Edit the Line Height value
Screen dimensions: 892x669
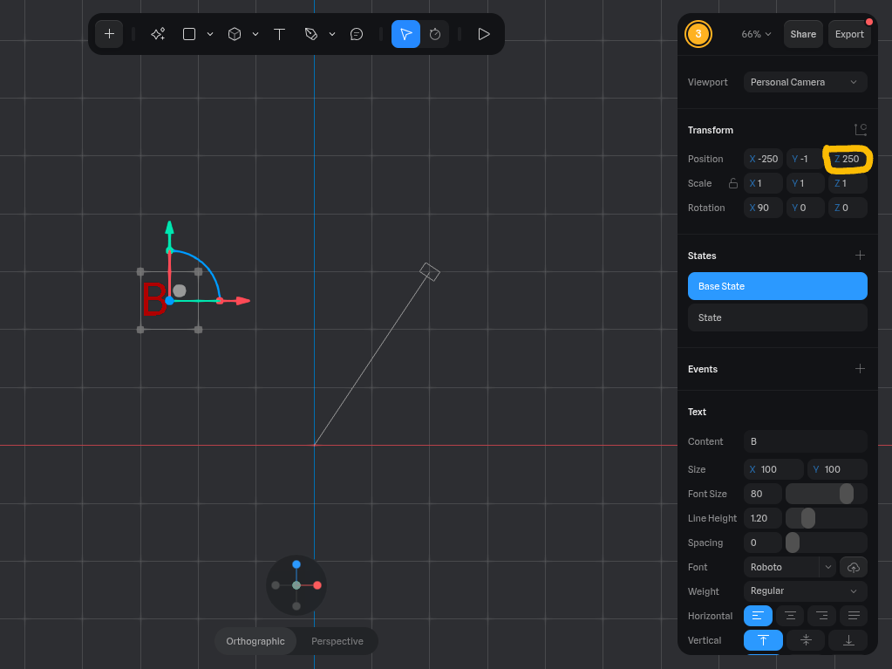tap(762, 518)
